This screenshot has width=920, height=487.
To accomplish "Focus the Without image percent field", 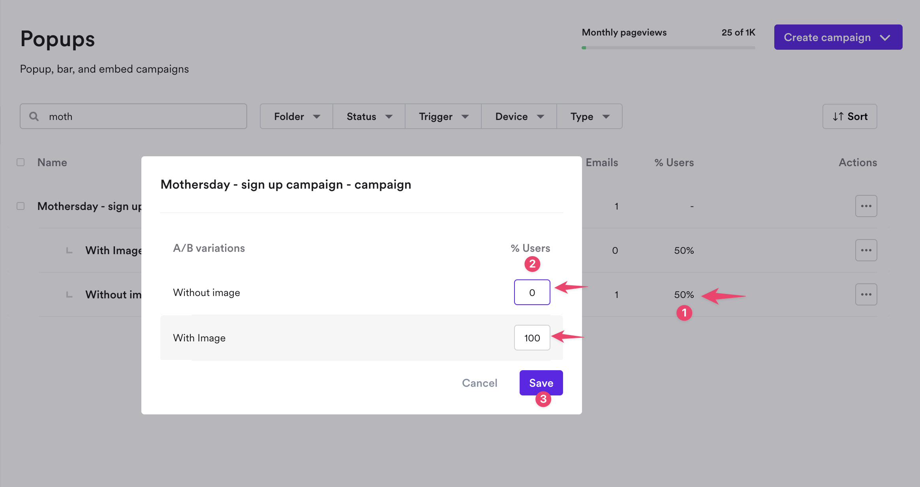I will pyautogui.click(x=532, y=292).
